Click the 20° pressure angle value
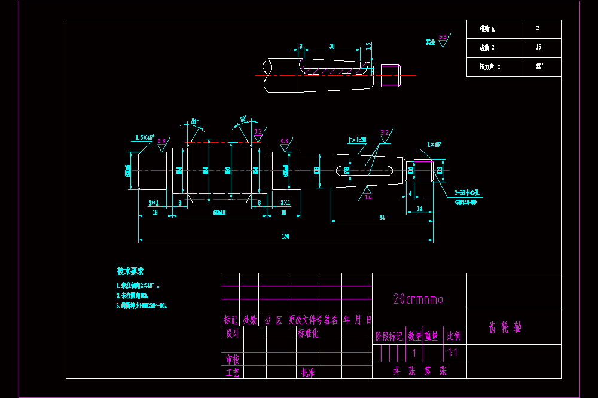The width and height of the screenshot is (598, 398). (539, 66)
